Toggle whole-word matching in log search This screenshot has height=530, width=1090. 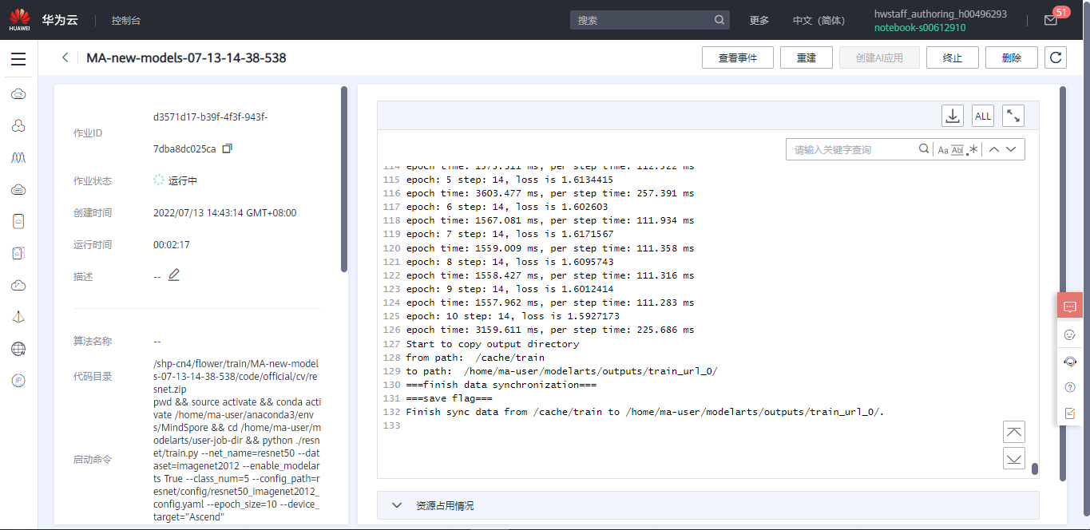click(957, 150)
